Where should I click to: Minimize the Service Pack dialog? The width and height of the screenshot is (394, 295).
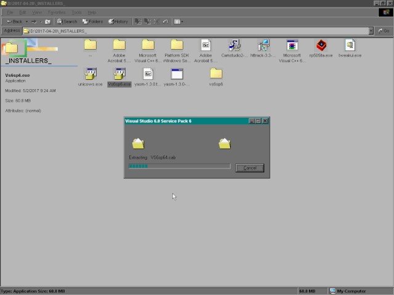point(252,121)
